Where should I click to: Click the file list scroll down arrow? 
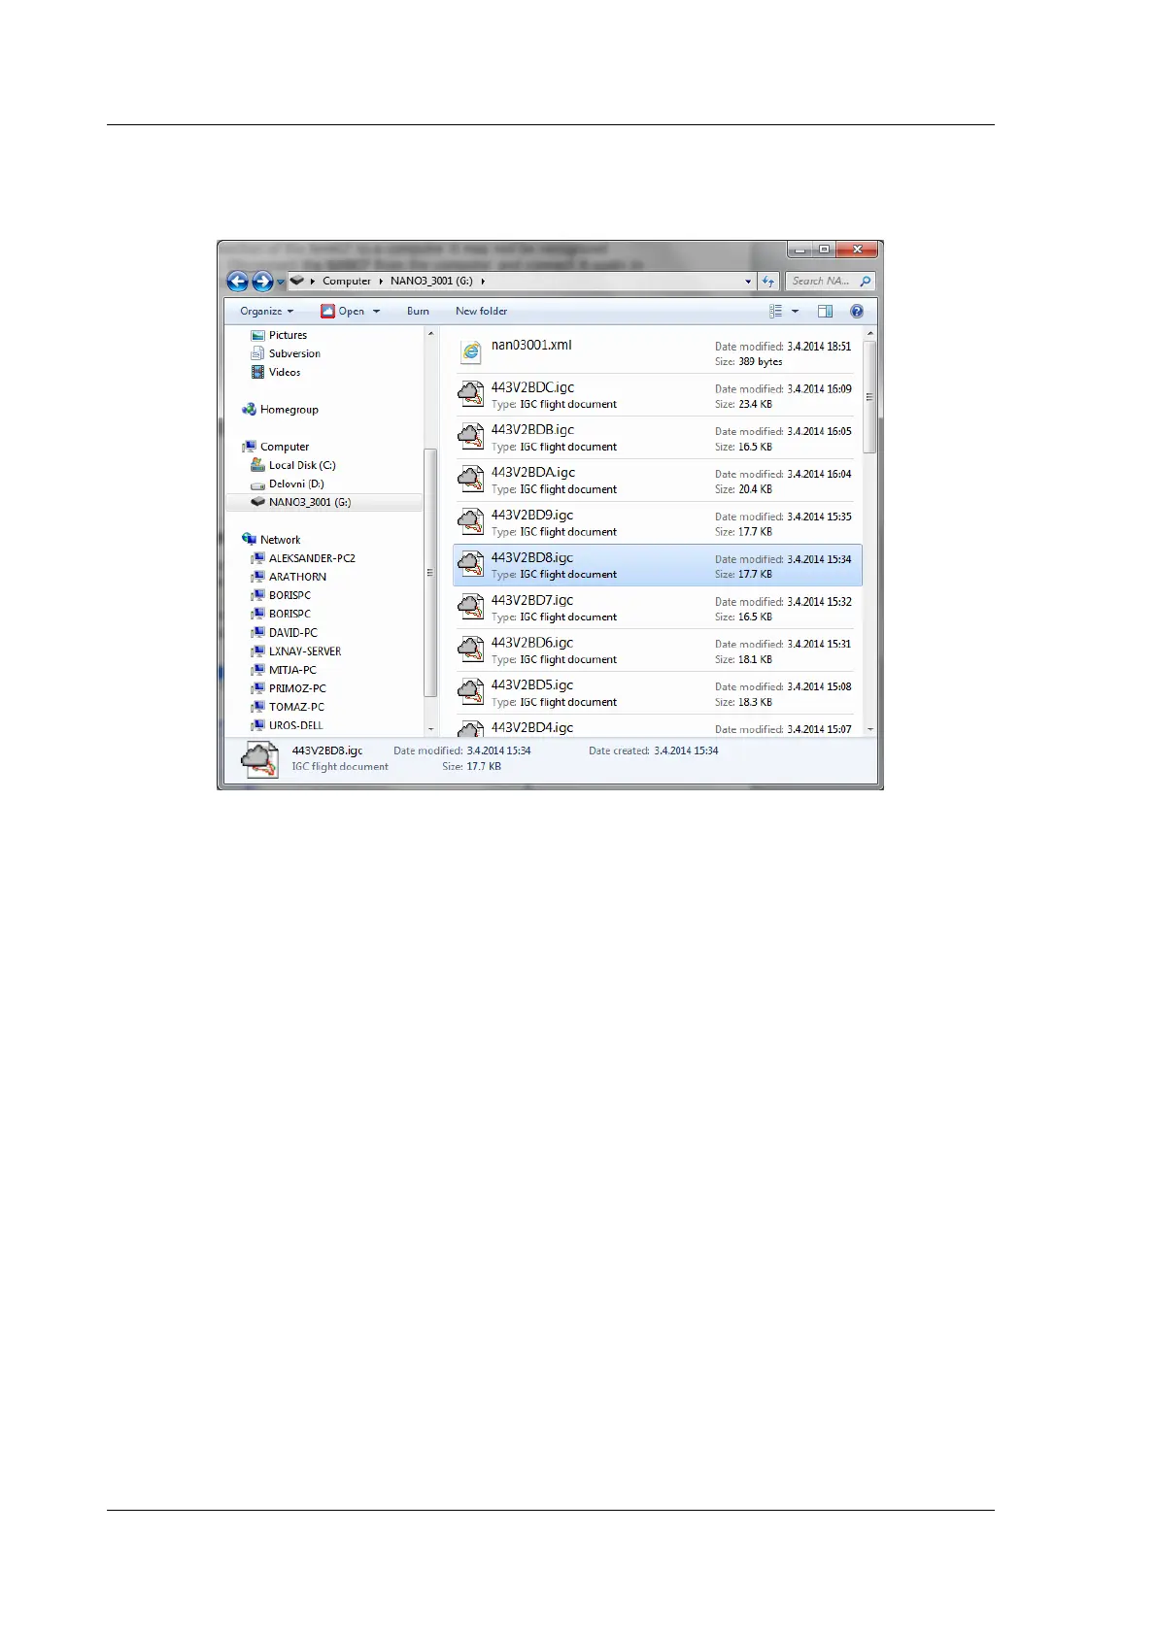pyautogui.click(x=870, y=729)
